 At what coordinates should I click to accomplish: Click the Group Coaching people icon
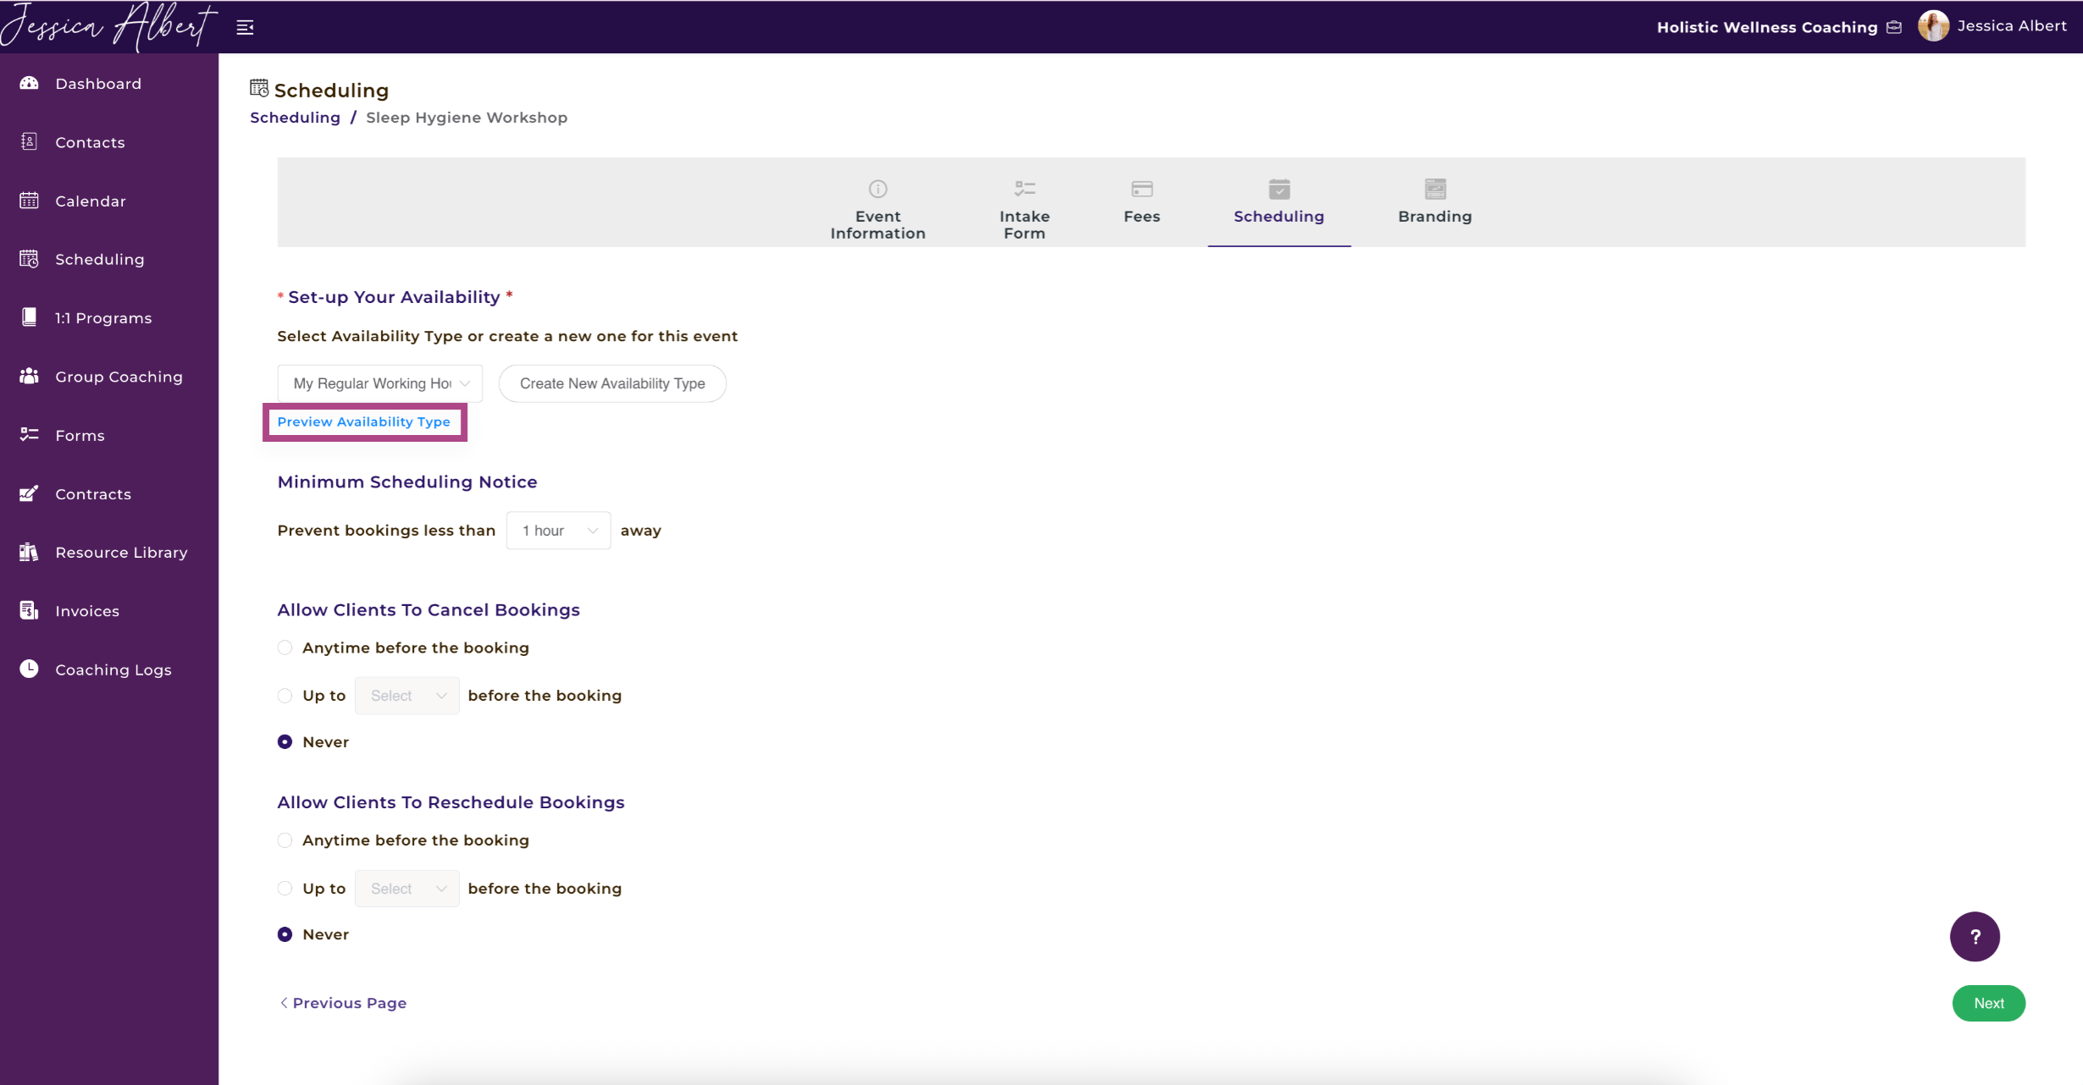(x=30, y=376)
